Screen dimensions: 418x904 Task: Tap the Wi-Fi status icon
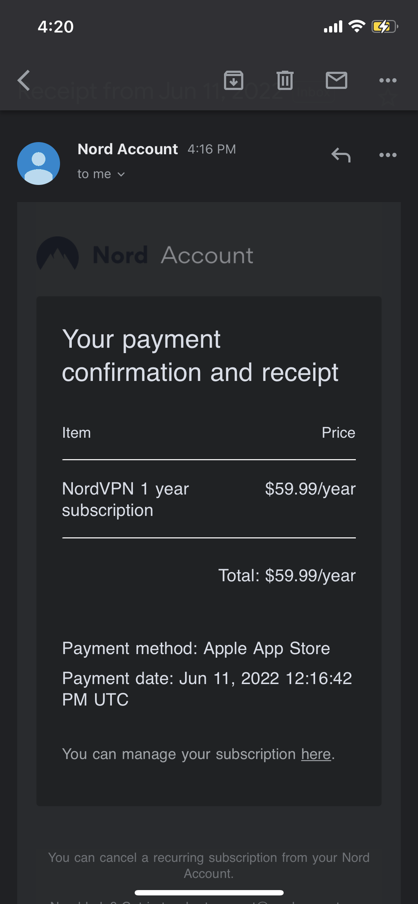357,26
